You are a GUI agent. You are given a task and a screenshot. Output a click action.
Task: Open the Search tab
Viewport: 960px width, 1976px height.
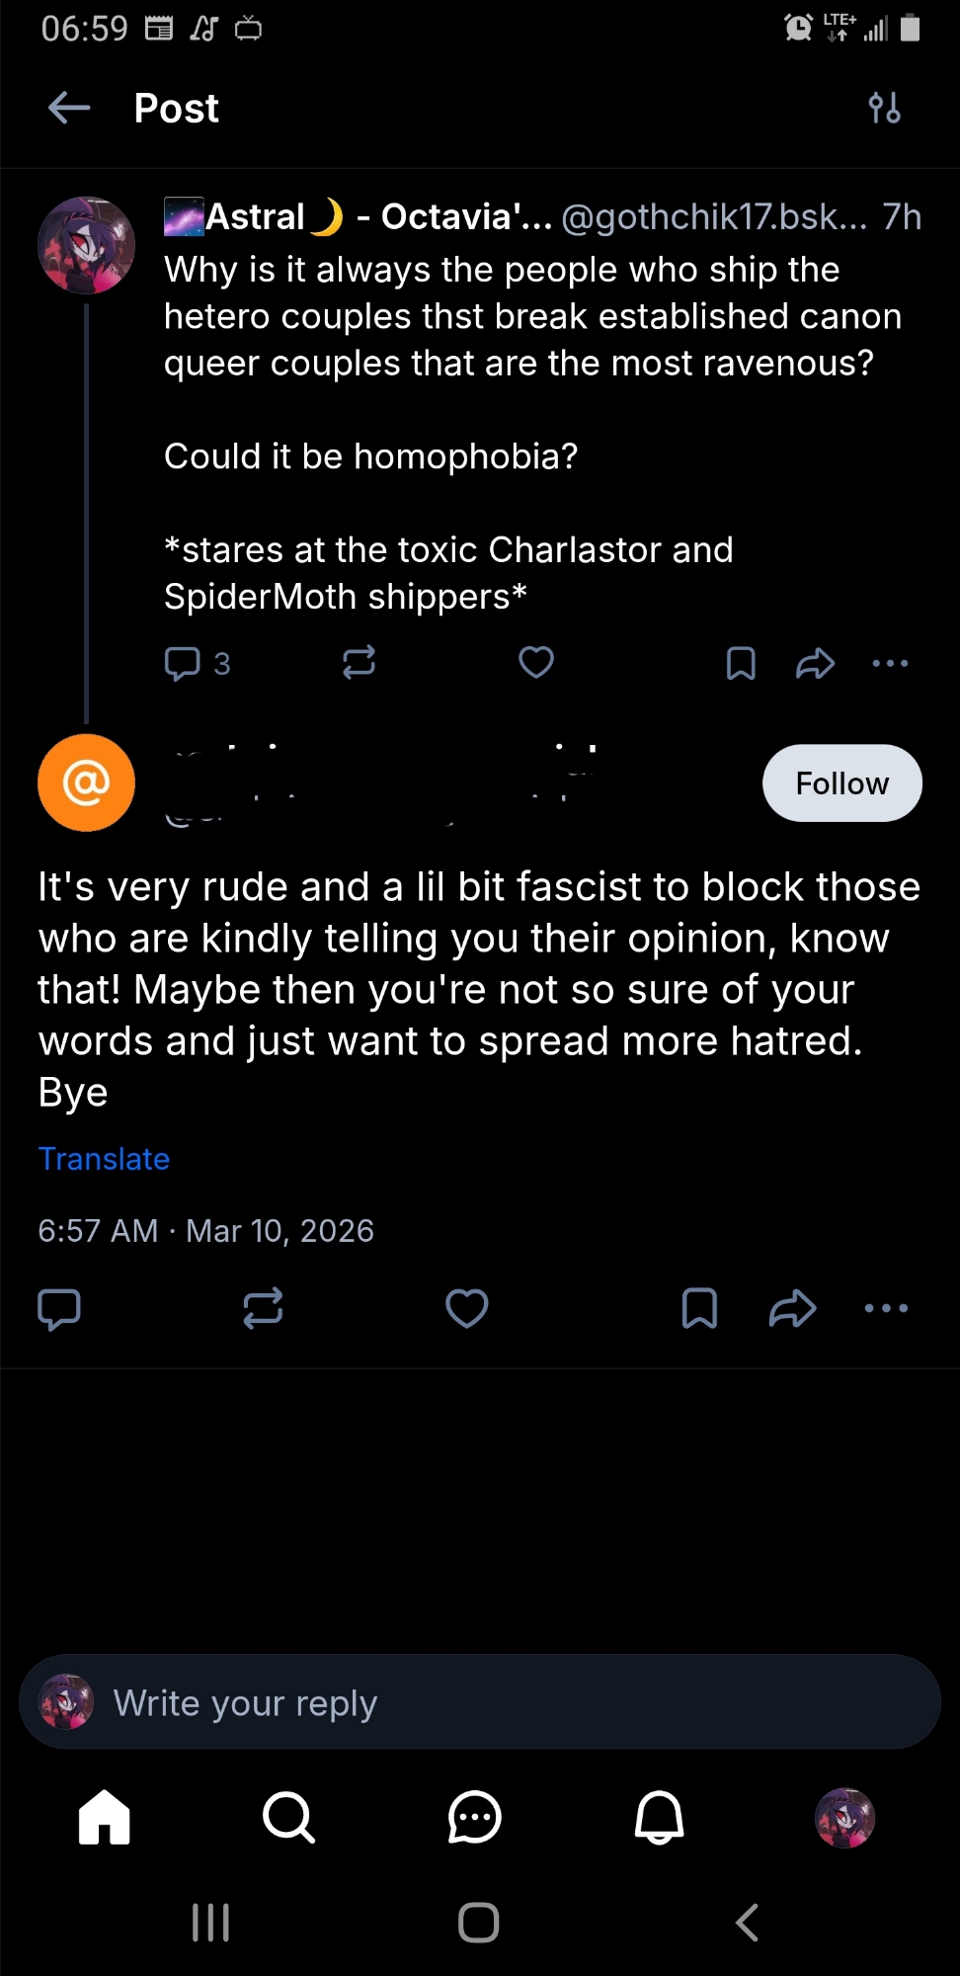(288, 1817)
